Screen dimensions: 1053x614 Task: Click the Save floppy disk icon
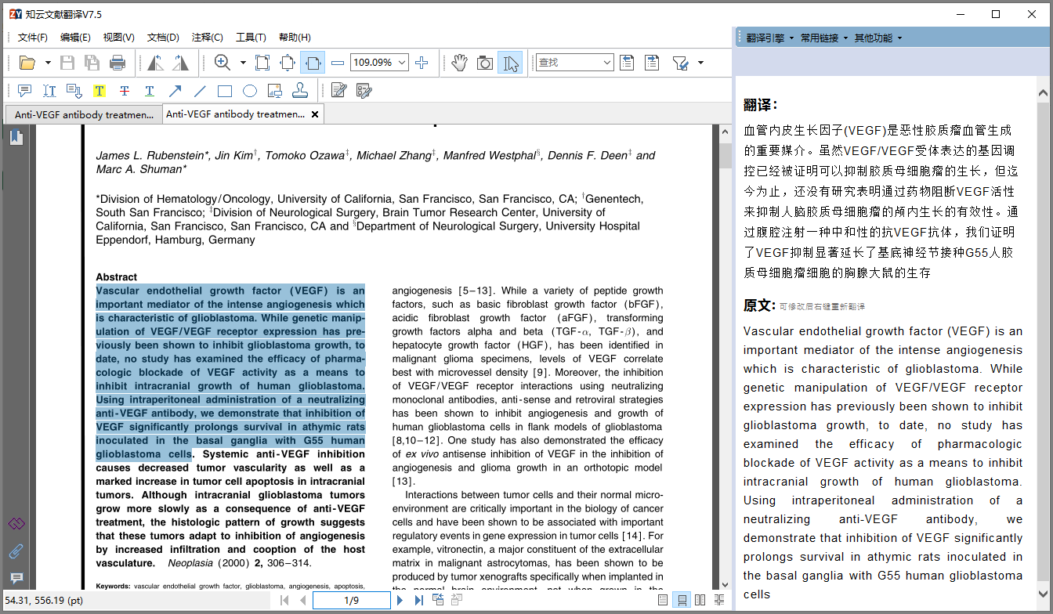[67, 63]
